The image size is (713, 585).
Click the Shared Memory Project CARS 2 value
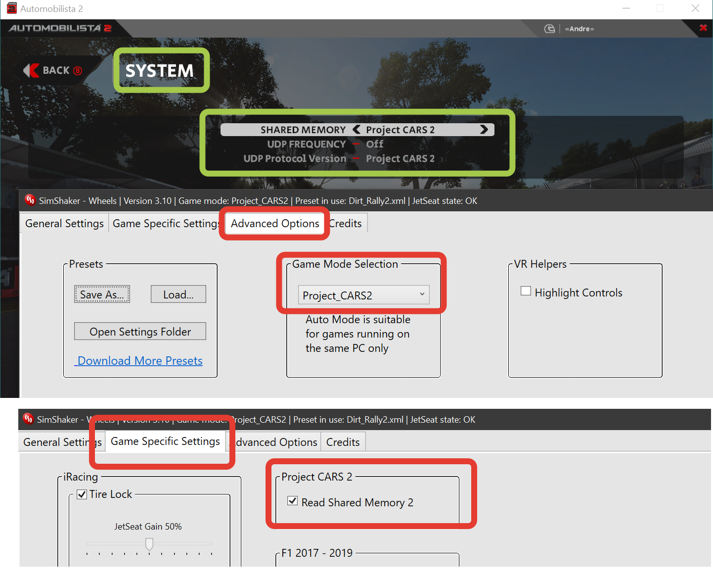400,130
